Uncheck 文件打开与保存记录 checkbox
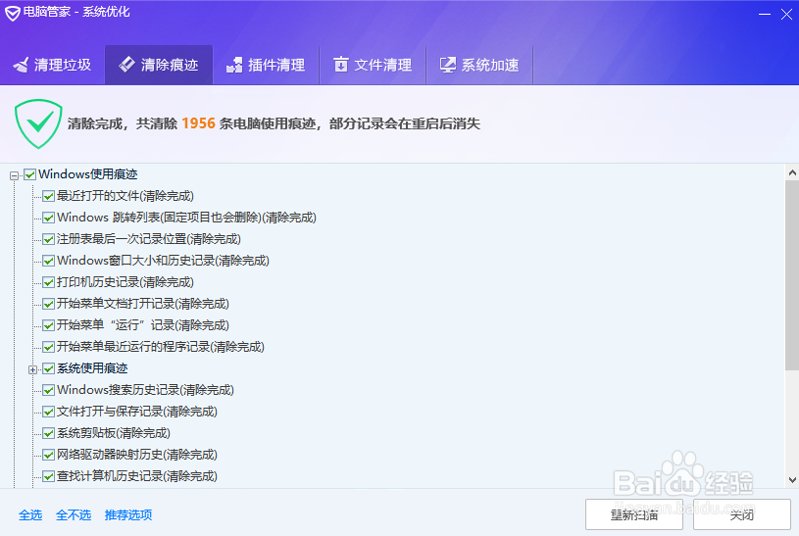Viewport: 799px width, 536px height. pos(48,412)
